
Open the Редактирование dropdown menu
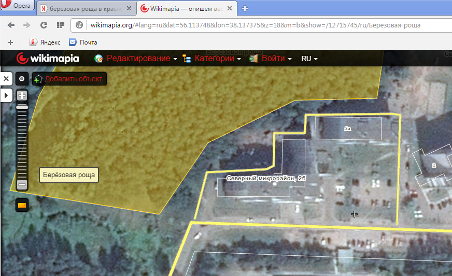pos(142,59)
